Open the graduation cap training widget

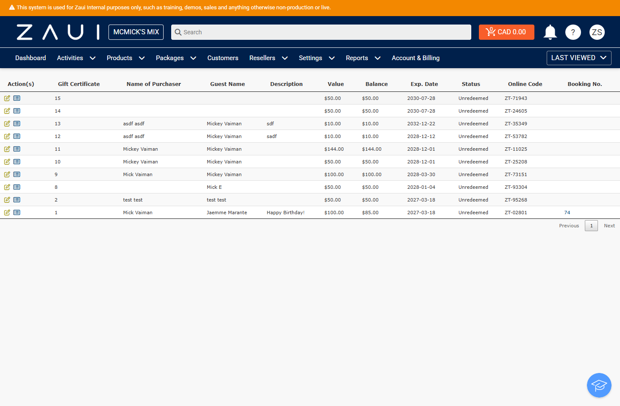tap(599, 385)
